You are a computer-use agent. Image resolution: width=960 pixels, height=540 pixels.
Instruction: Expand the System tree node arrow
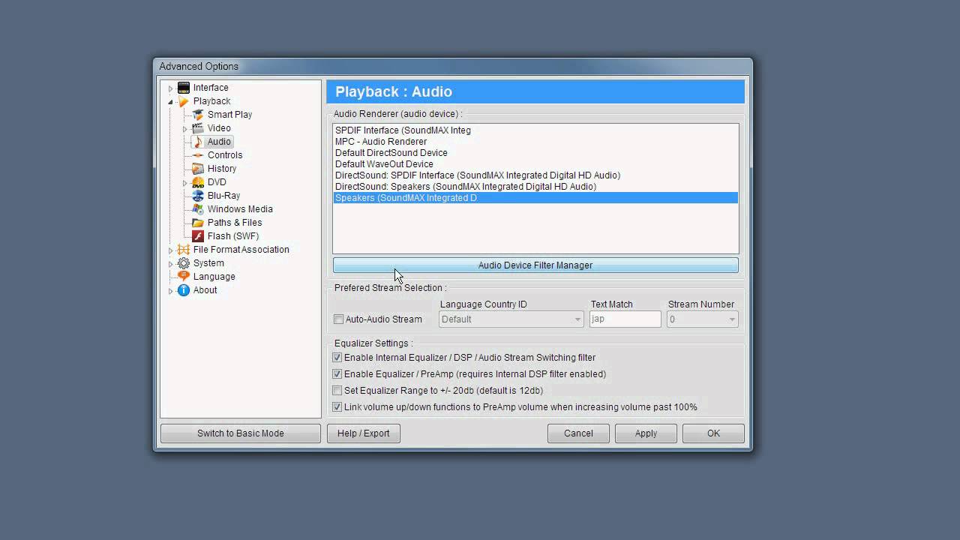[170, 264]
